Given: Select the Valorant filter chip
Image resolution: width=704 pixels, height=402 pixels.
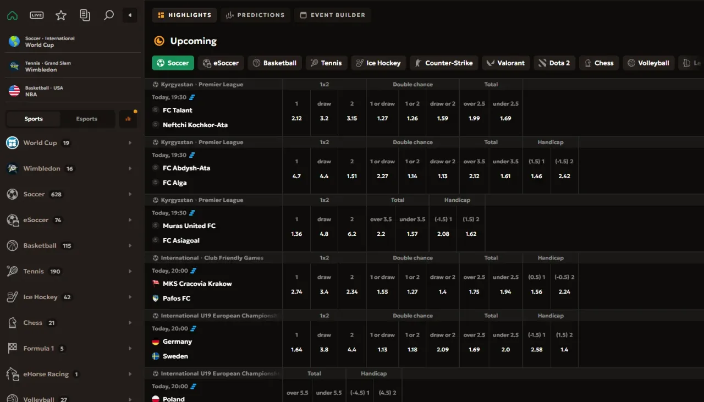Looking at the screenshot, I should 506,63.
